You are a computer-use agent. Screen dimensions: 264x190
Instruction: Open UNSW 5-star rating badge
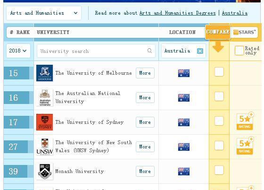(245, 146)
